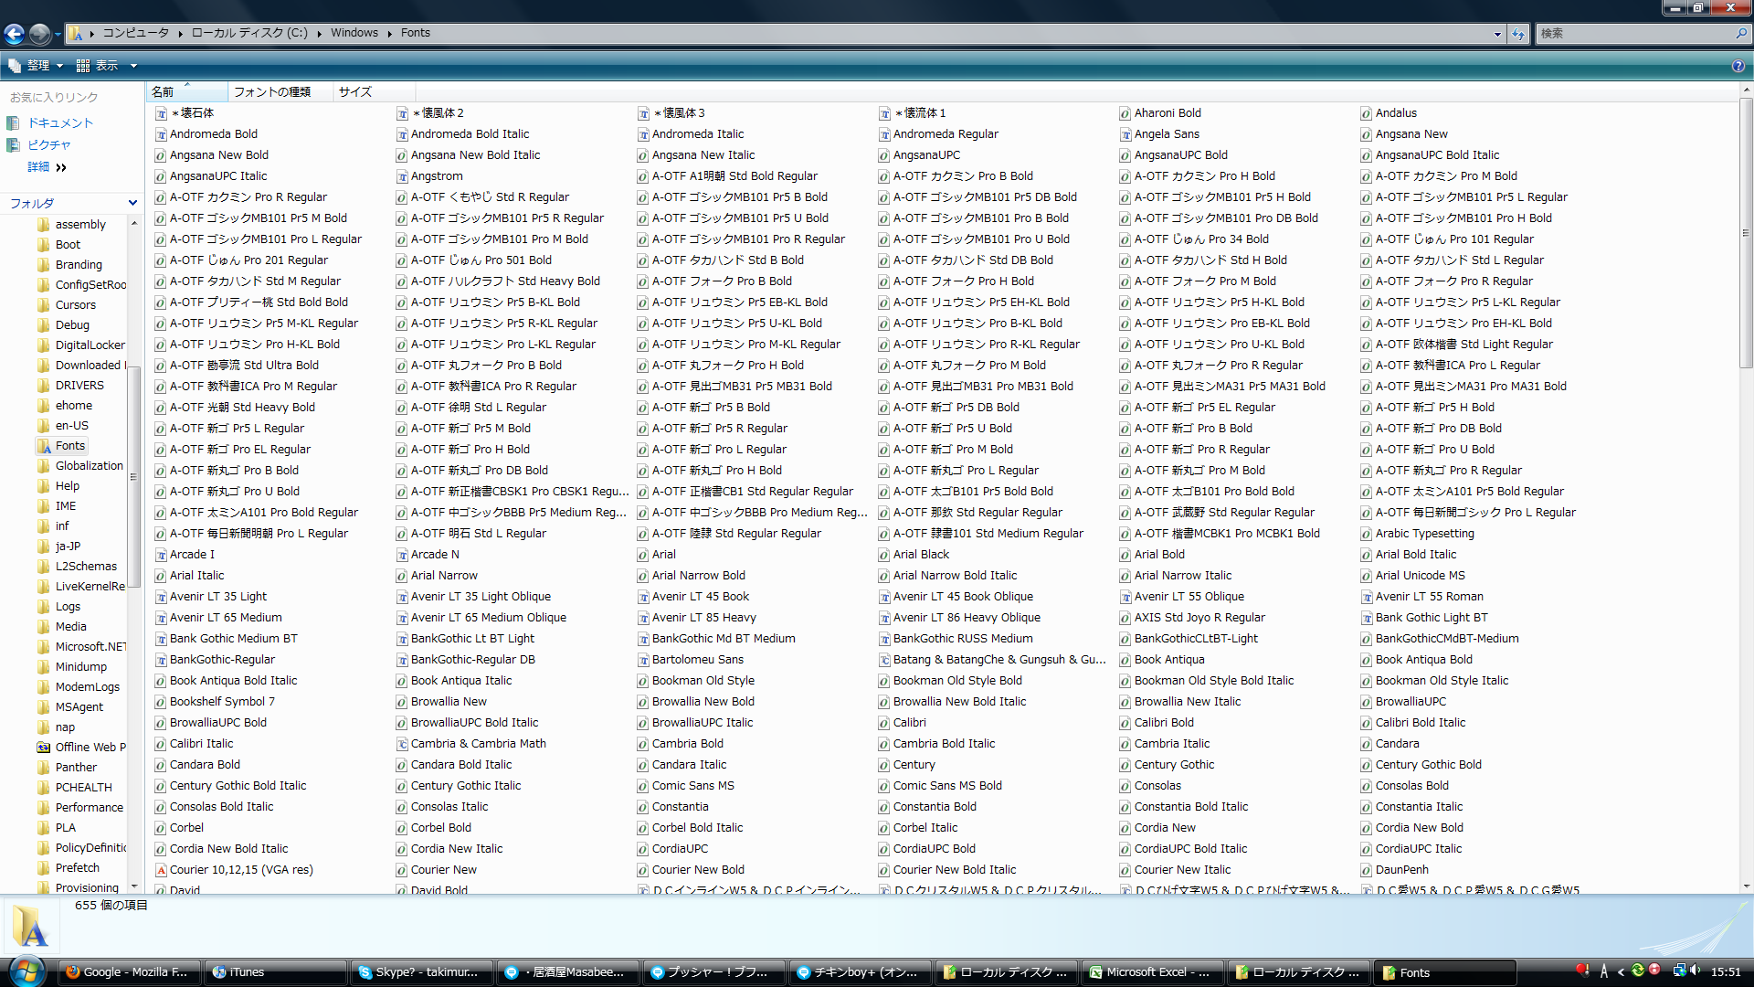Click the Help question mark icon

coord(1738,66)
